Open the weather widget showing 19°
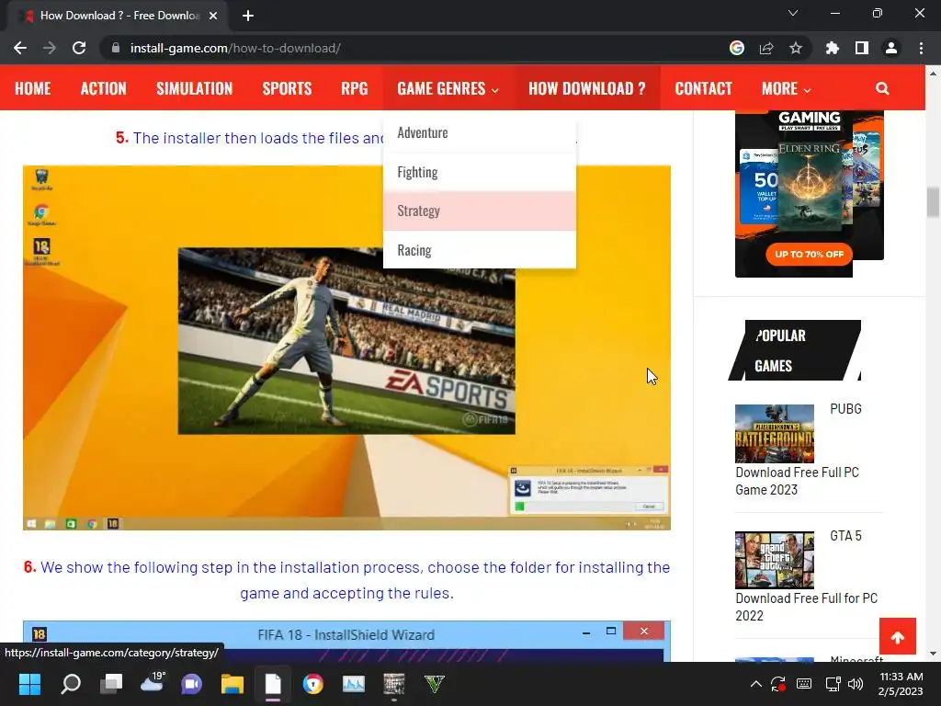Screen dimensions: 941x706 153,682
